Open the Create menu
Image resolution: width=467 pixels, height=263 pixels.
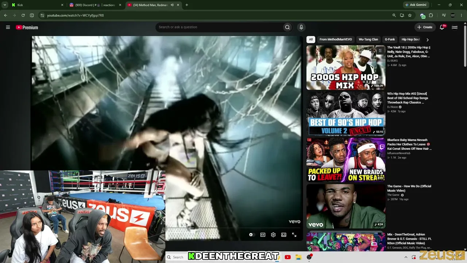point(425,27)
